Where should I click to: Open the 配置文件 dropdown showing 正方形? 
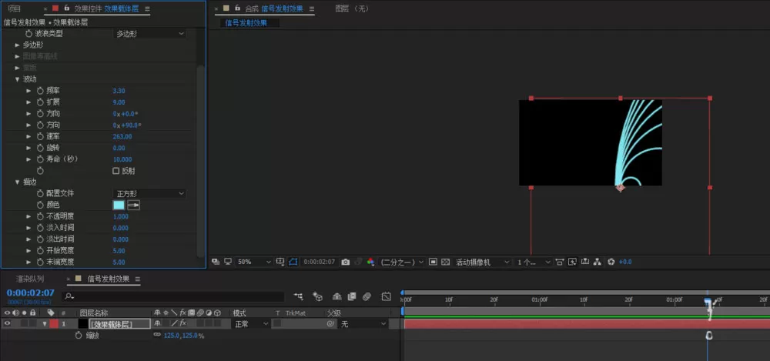click(x=150, y=193)
